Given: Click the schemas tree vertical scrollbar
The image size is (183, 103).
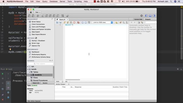Looking at the screenshot, I should pos(53,72).
